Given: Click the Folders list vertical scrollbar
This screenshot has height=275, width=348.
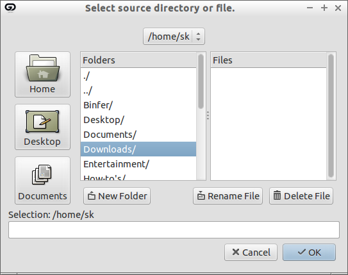Looking at the screenshot, I should [x=201, y=81].
